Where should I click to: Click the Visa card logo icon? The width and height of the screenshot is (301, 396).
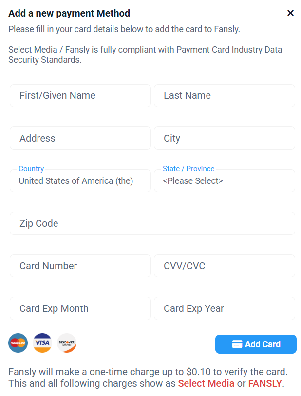pos(42,343)
